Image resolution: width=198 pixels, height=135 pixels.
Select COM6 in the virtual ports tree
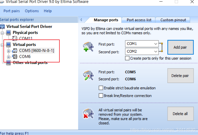(x=25, y=57)
